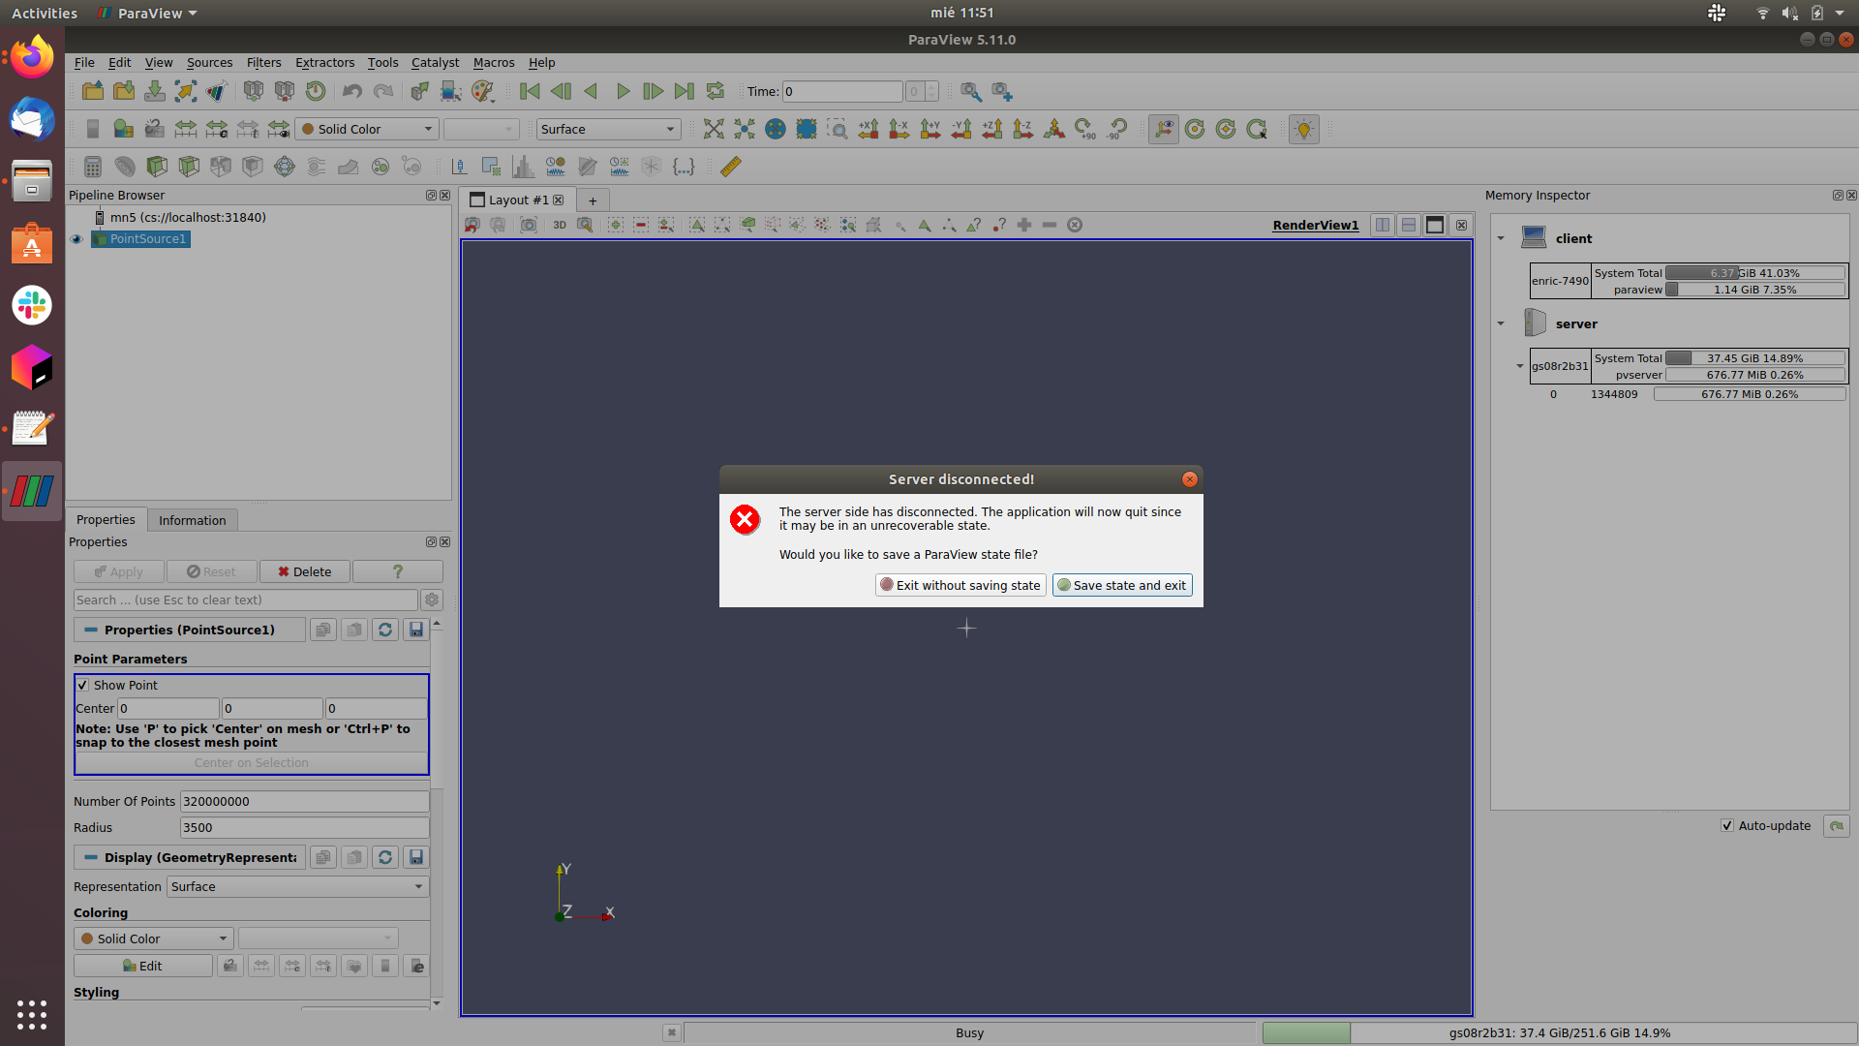
Task: Set view direction to +X
Action: pos(869,129)
